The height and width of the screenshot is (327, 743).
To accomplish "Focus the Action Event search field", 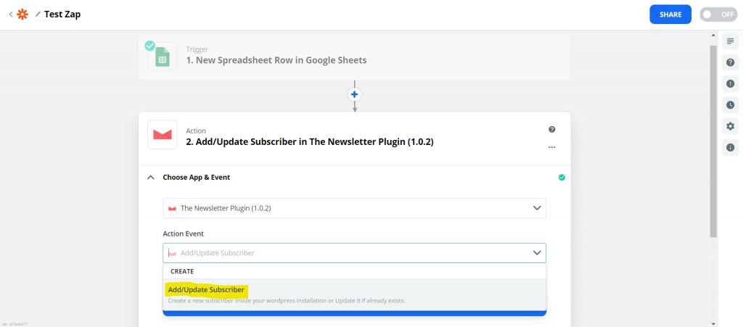I will 354,253.
